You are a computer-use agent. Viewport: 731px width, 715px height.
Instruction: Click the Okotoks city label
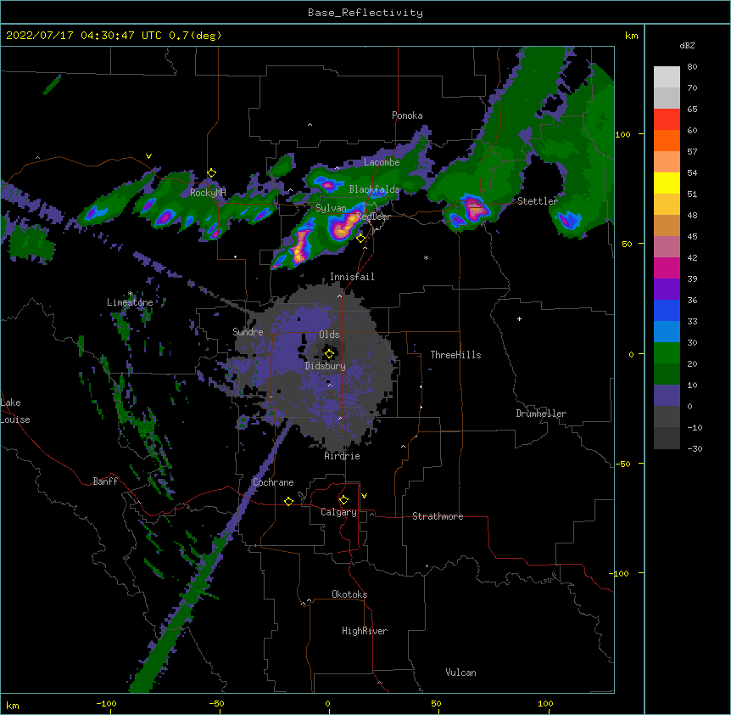(349, 594)
